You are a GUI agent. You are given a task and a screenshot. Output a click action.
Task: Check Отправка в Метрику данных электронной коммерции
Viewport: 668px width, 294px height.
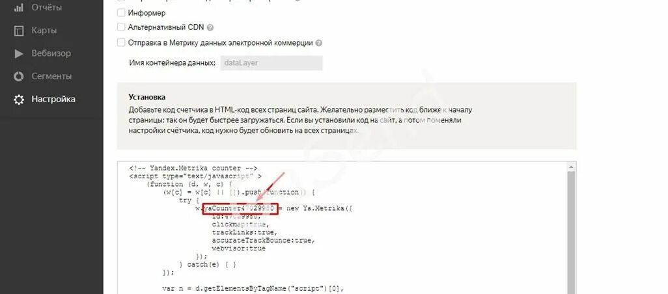click(121, 42)
